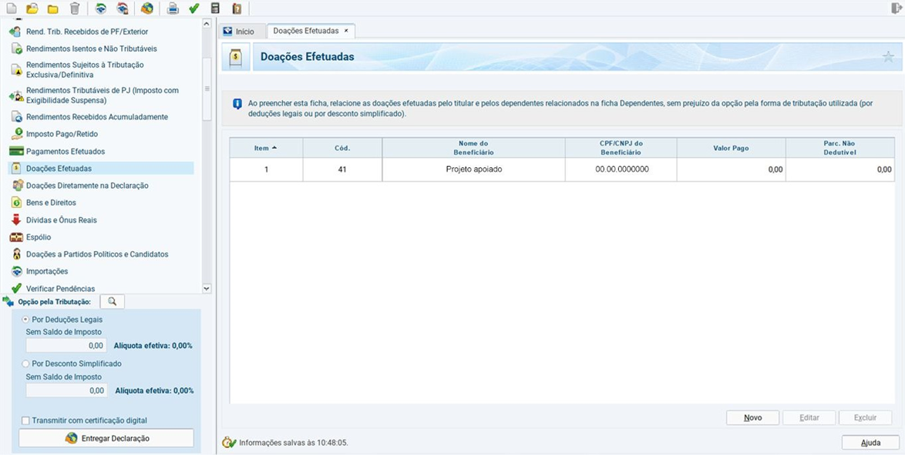This screenshot has width=905, height=455.
Task: Click Deduções Legais imposto value field
Action: pyautogui.click(x=66, y=346)
